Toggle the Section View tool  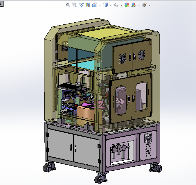click(x=88, y=5)
